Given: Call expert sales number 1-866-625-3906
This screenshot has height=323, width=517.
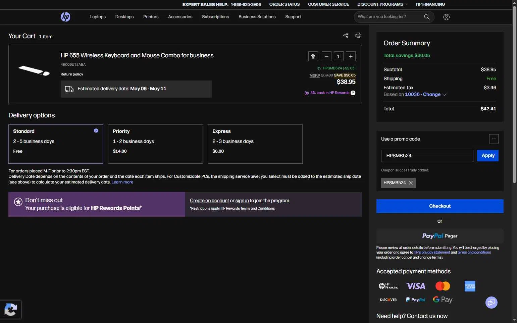Looking at the screenshot, I should [x=246, y=4].
